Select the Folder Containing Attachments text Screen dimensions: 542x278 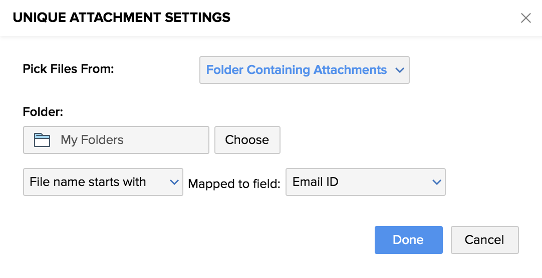click(x=297, y=70)
